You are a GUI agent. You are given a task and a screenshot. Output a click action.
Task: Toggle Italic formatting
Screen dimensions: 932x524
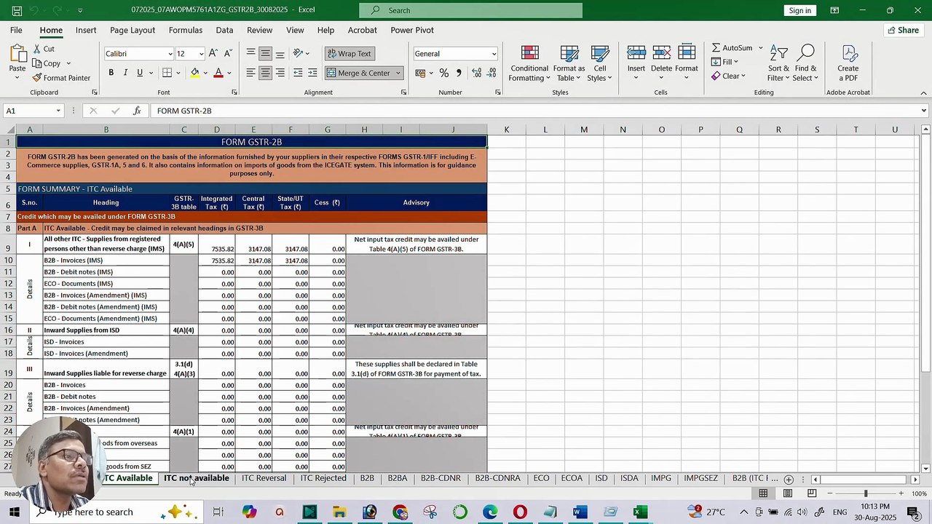[125, 73]
